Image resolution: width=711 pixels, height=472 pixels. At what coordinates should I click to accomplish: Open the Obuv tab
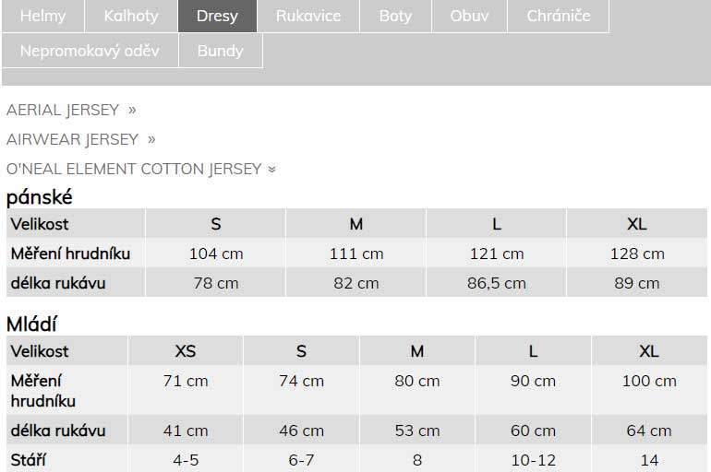coord(469,16)
